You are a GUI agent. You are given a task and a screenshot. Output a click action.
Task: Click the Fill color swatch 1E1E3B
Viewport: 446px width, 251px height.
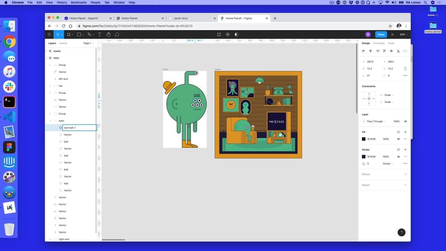(x=364, y=139)
